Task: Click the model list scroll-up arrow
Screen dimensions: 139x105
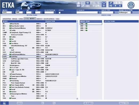Action: click(77, 21)
